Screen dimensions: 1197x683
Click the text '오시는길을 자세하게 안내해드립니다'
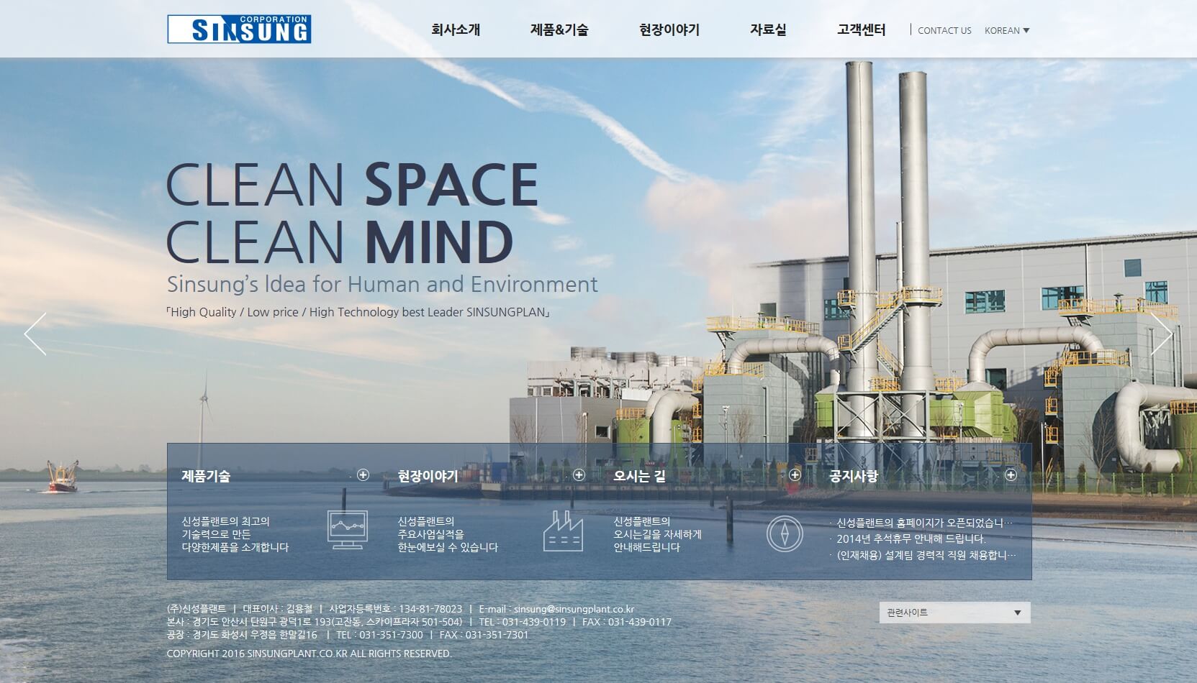657,541
